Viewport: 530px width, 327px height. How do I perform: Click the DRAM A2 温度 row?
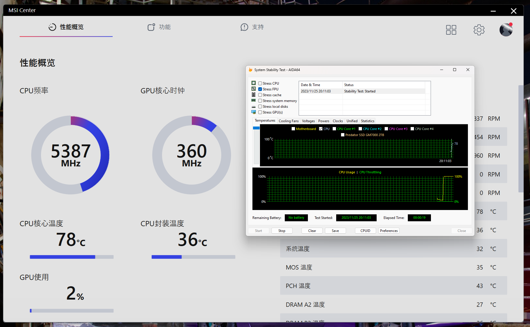393,304
